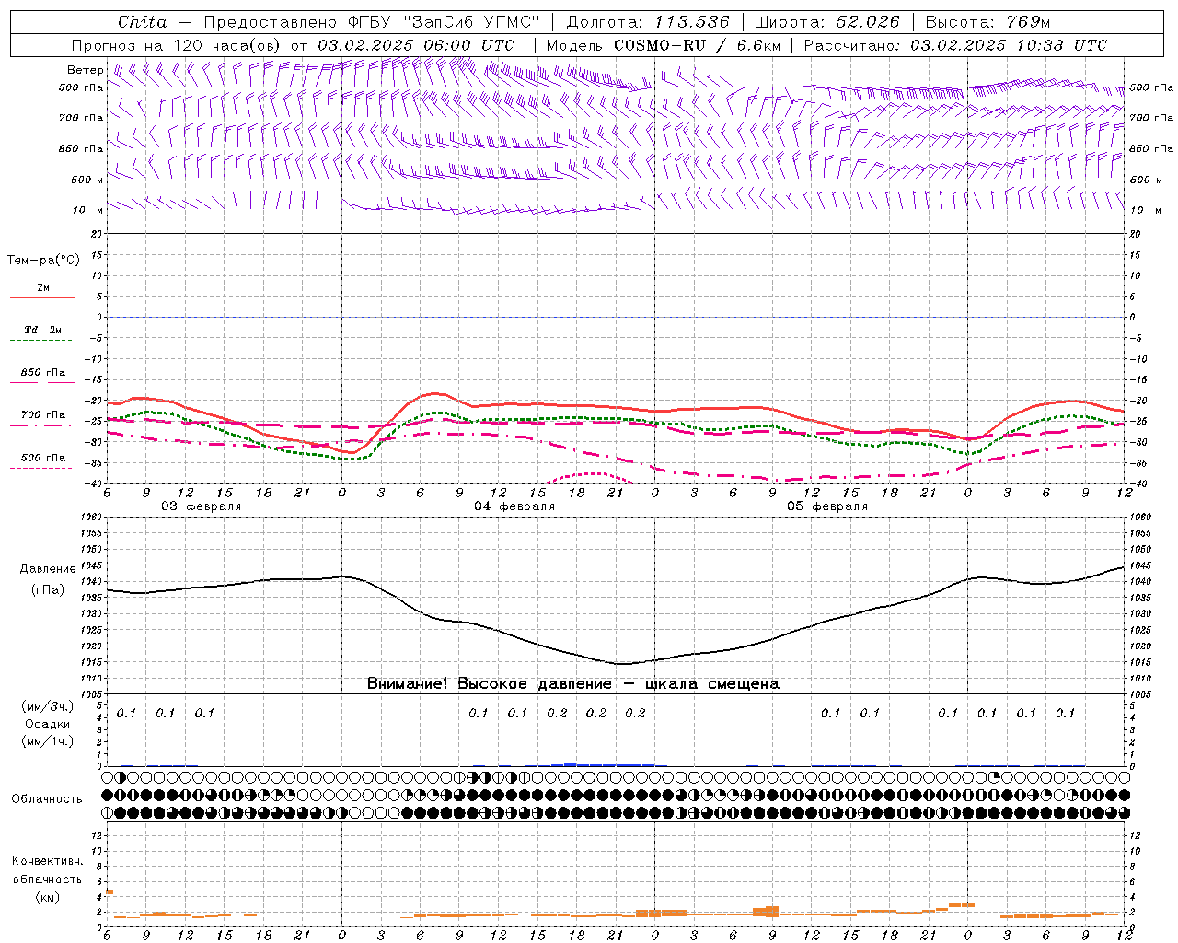Click the longitude value "Долгота: 113.536"
Image resolution: width=1178 pixels, height=943 pixels.
pos(648,22)
